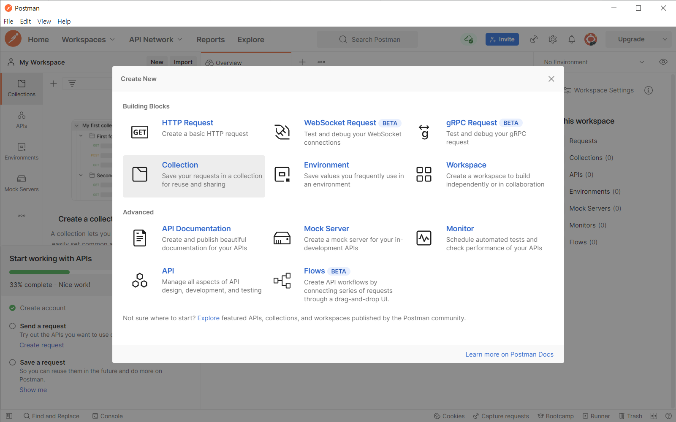Go to Home in top navigation
This screenshot has width=676, height=422.
[38, 39]
